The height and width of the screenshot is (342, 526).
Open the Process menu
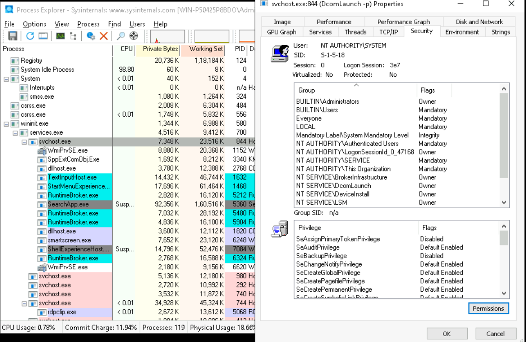88,24
